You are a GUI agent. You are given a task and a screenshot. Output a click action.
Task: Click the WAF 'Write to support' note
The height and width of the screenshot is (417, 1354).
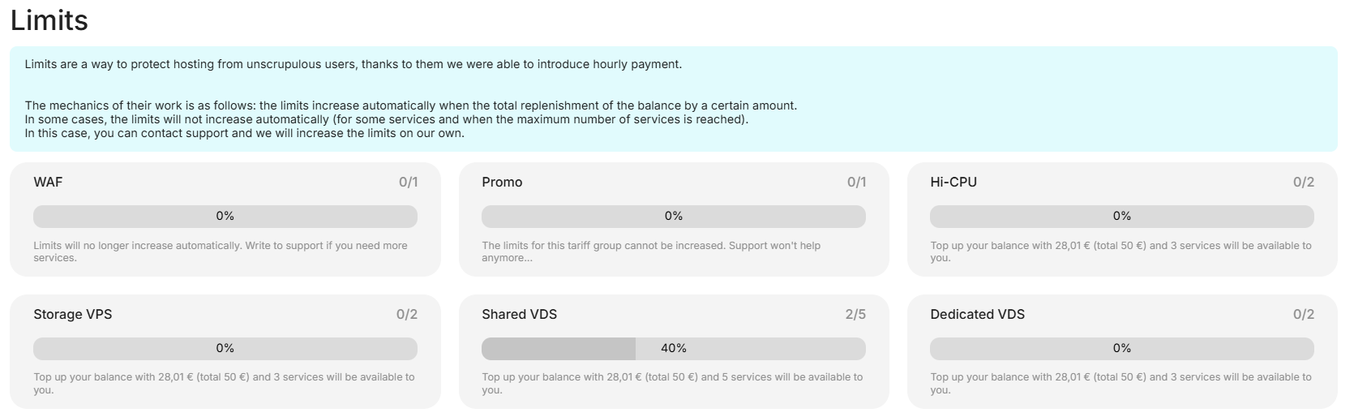[x=221, y=251]
